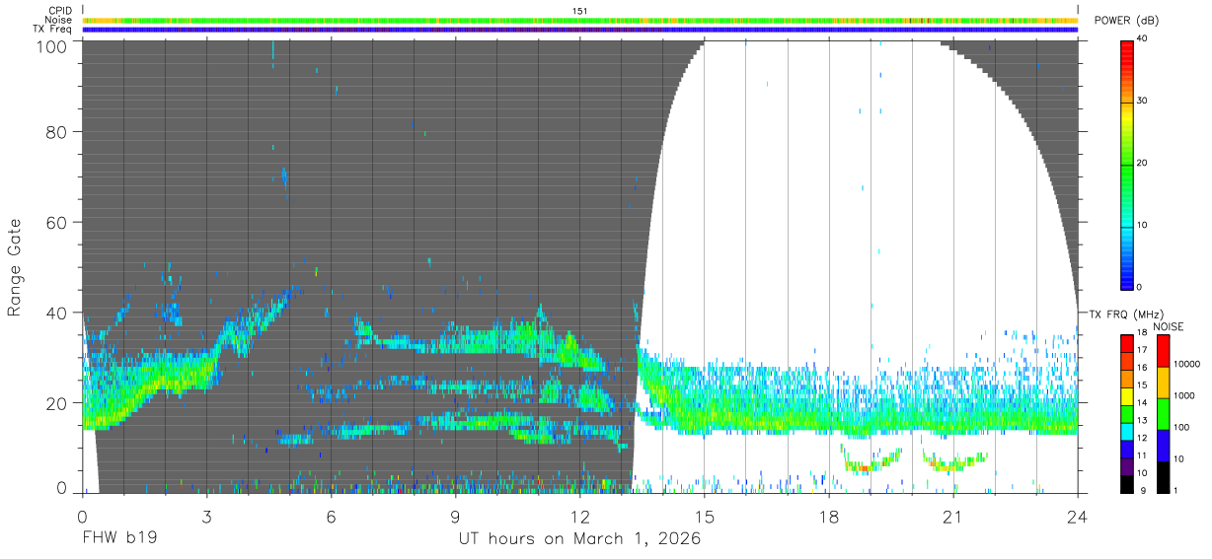Click the POWER (dB) colorbar title
This screenshot has width=1212, height=559.
click(1128, 21)
